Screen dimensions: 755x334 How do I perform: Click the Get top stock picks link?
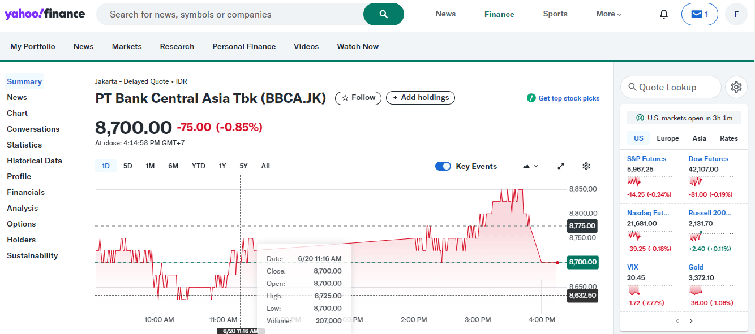pyautogui.click(x=568, y=98)
